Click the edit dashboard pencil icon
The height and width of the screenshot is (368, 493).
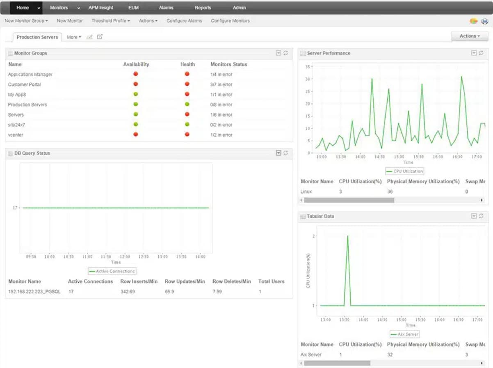pos(89,37)
